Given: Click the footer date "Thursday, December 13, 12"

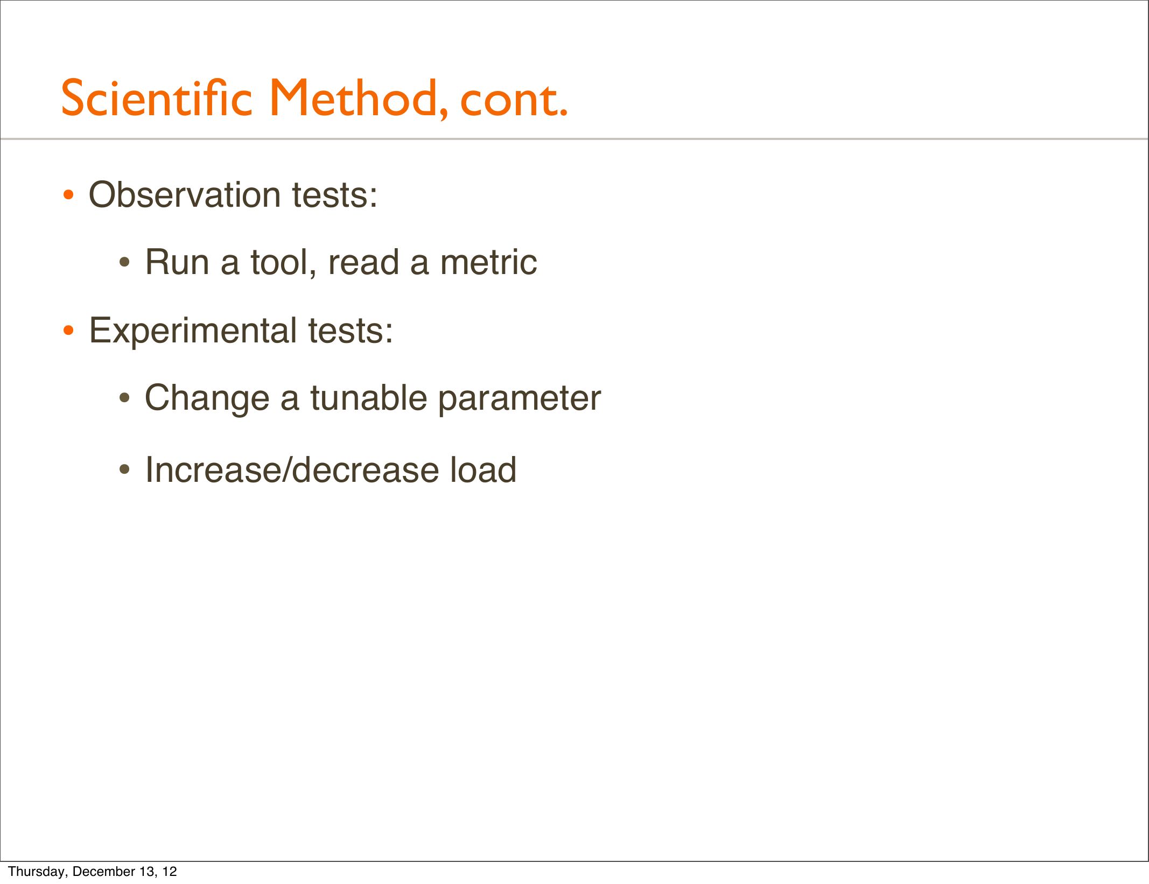Looking at the screenshot, I should coord(93,872).
